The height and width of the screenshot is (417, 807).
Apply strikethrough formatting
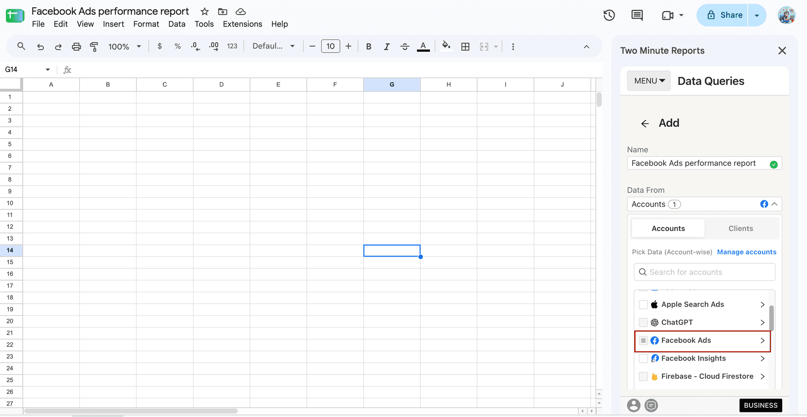tap(405, 47)
